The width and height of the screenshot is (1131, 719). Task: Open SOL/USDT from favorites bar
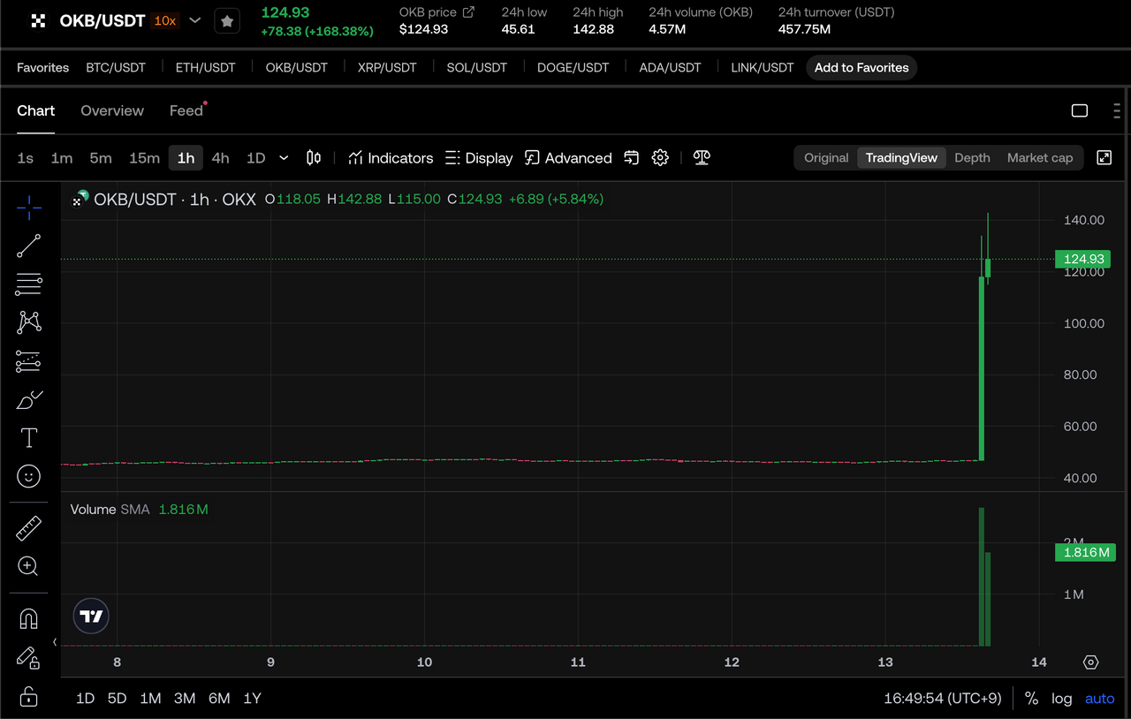476,67
